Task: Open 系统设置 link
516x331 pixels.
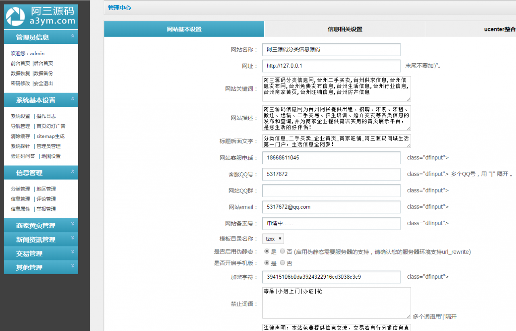Action: 21,116
